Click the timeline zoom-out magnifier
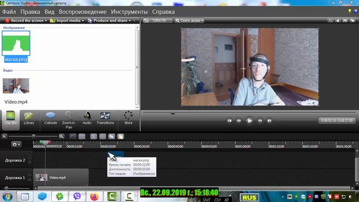The width and height of the screenshot is (359, 202). (4, 136)
